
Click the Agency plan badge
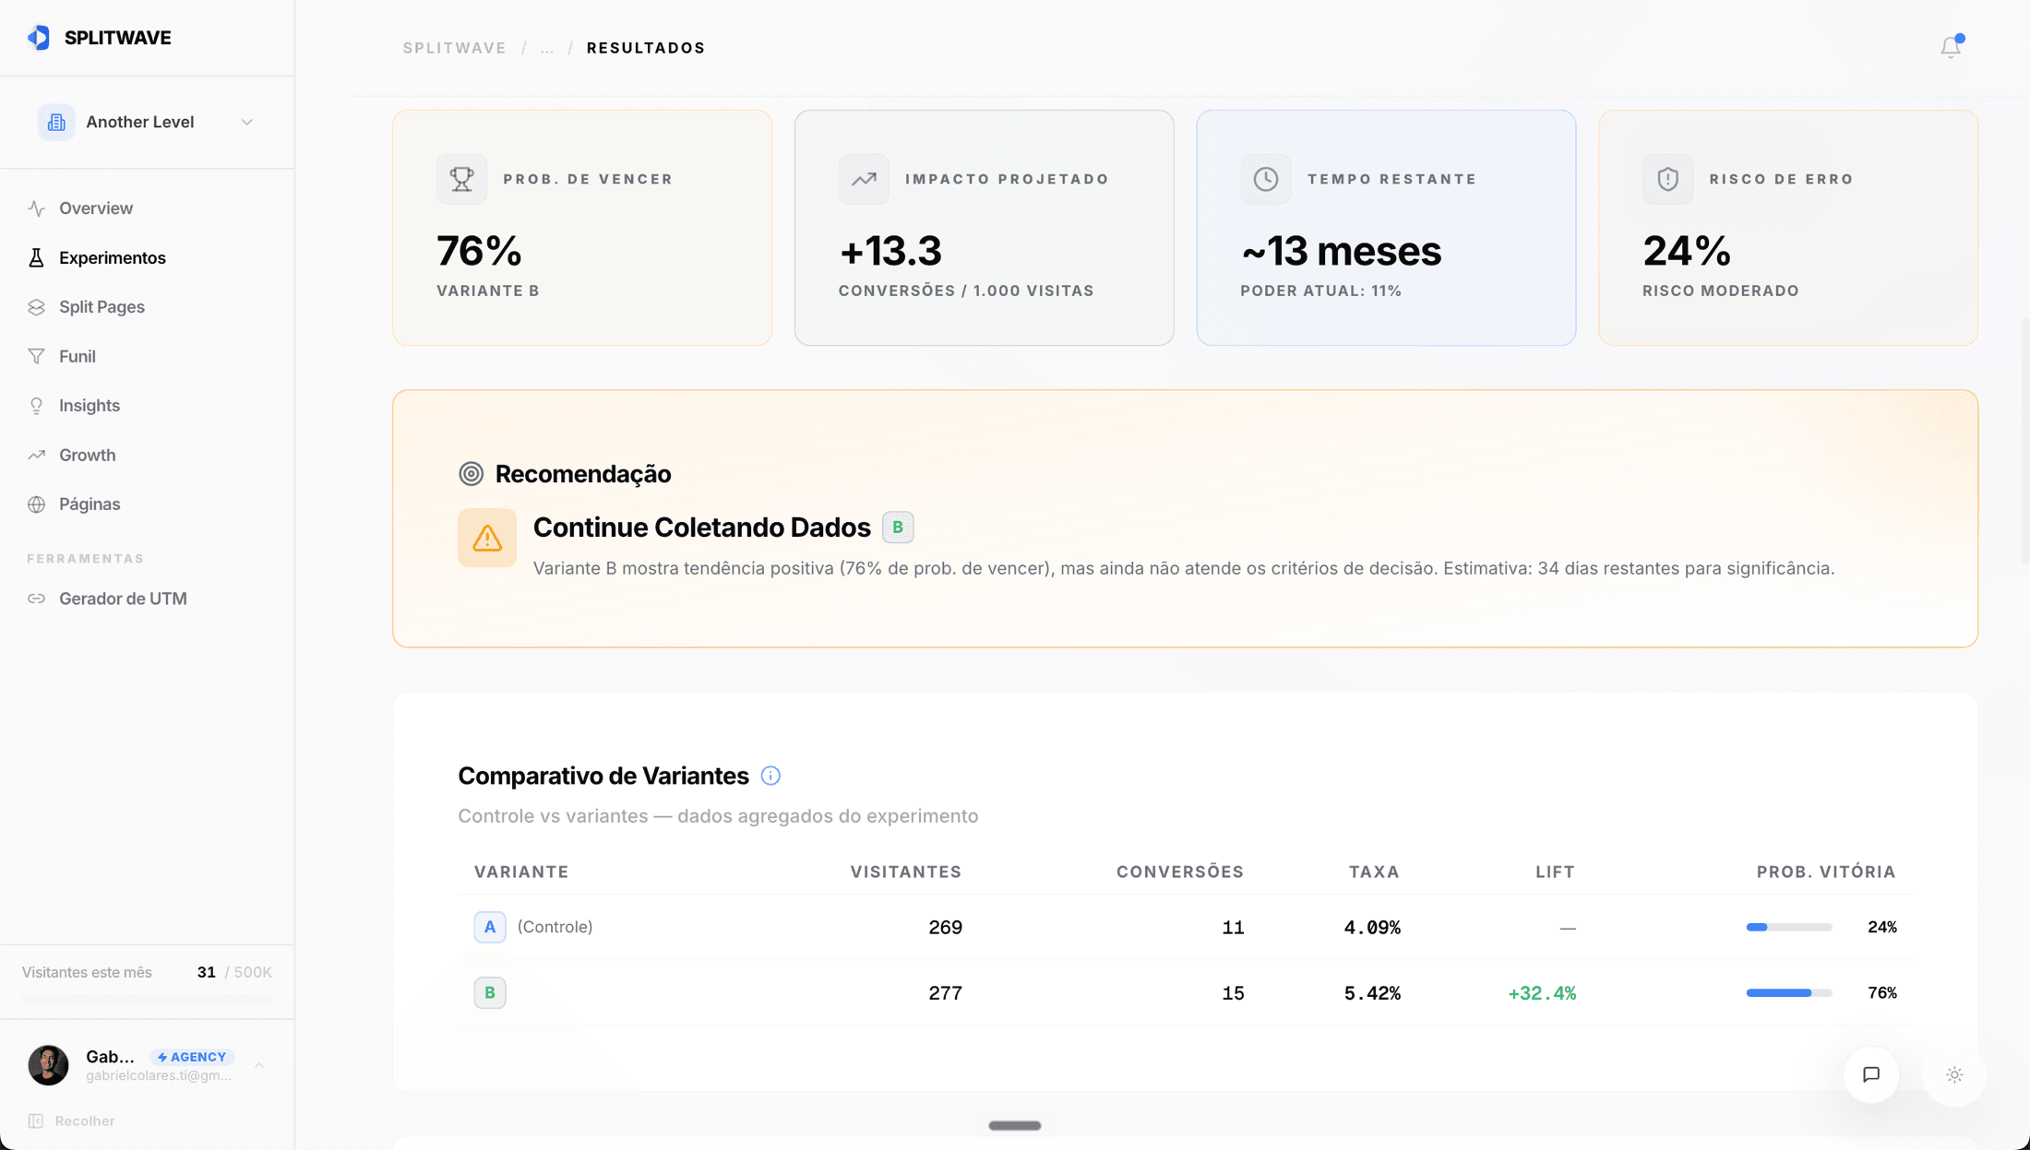pos(192,1057)
